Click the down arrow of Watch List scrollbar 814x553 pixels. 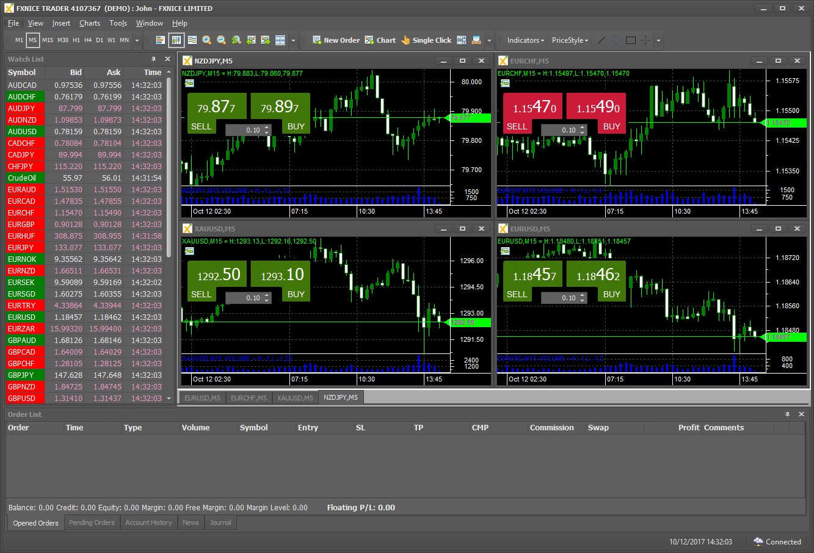(x=169, y=398)
